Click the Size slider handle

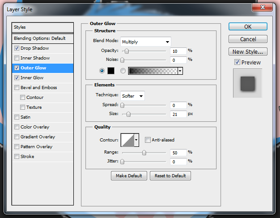[128, 114]
